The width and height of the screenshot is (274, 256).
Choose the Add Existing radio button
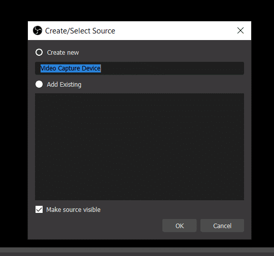click(x=39, y=84)
